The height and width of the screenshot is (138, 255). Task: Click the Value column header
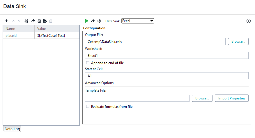click(57, 29)
